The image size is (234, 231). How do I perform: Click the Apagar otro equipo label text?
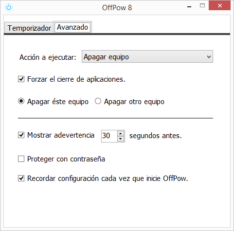tap(134, 102)
